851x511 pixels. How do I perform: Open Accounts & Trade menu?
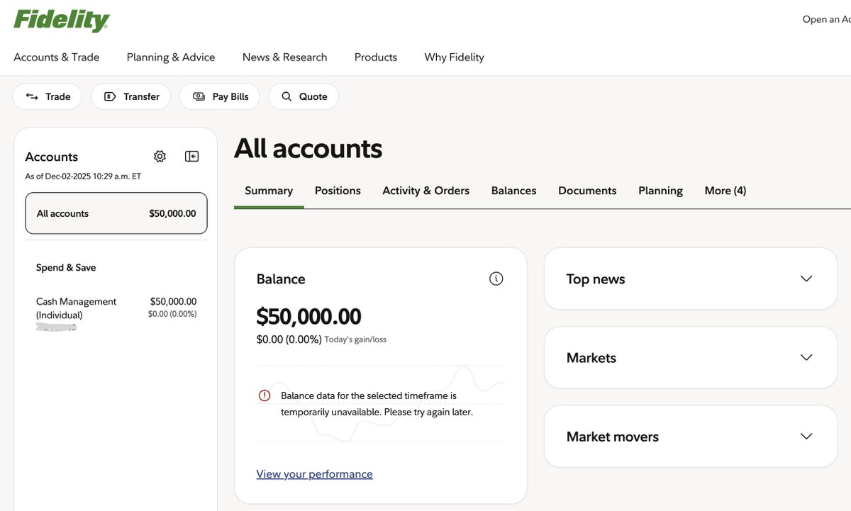tap(57, 57)
